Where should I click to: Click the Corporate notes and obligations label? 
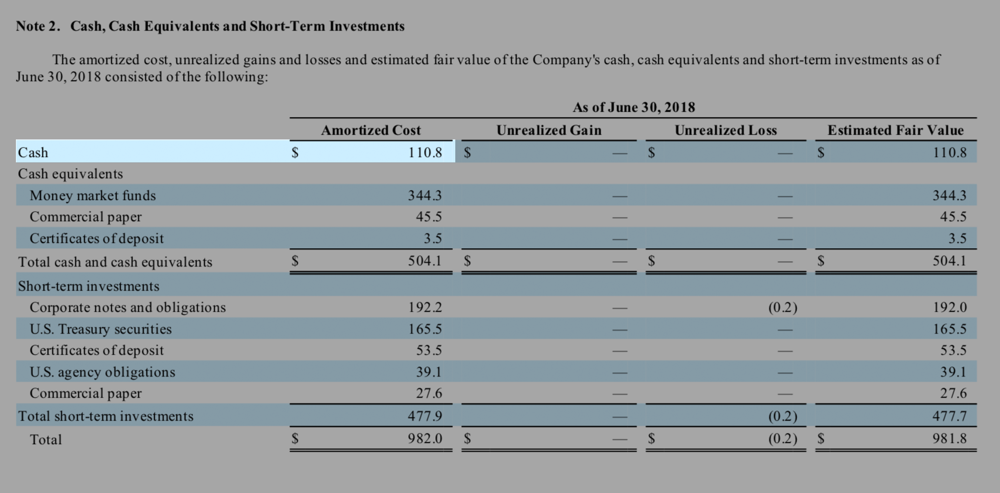[x=128, y=307]
